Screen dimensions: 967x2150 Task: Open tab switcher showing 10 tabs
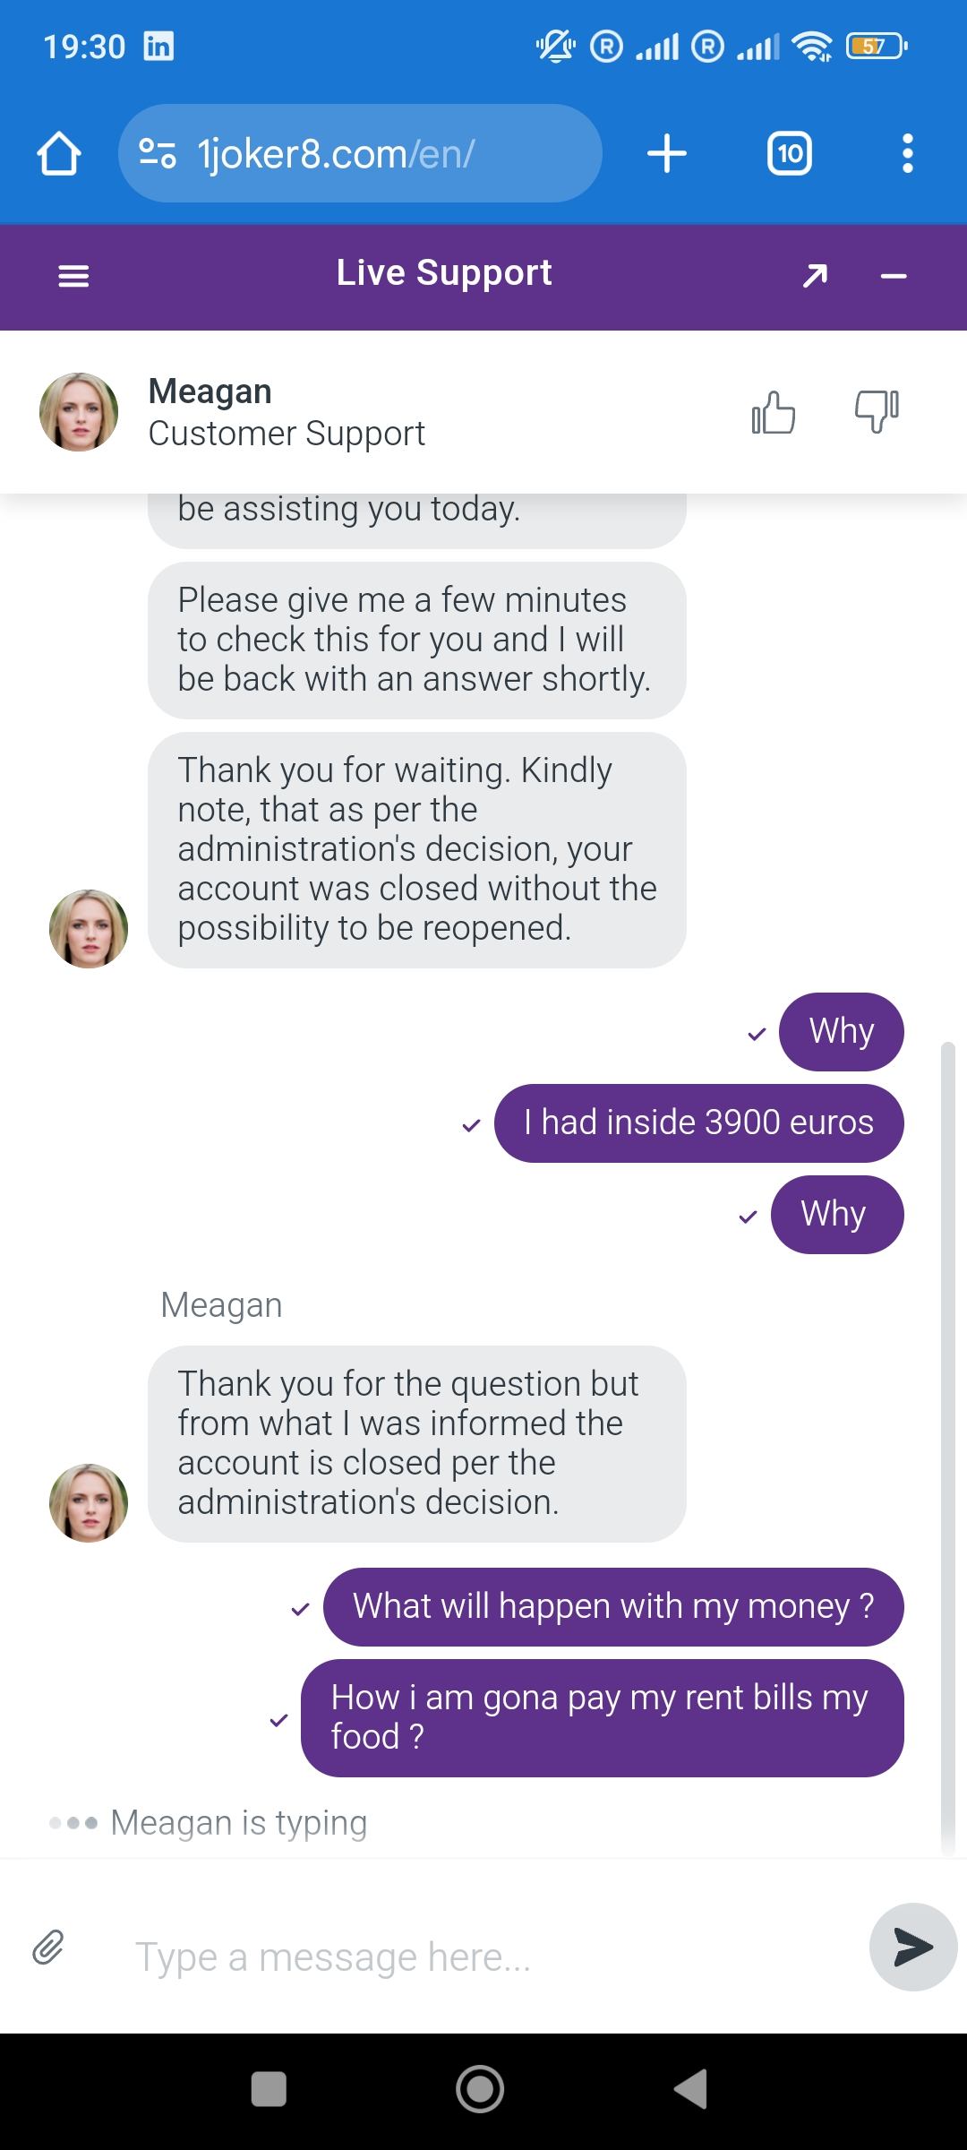790,153
